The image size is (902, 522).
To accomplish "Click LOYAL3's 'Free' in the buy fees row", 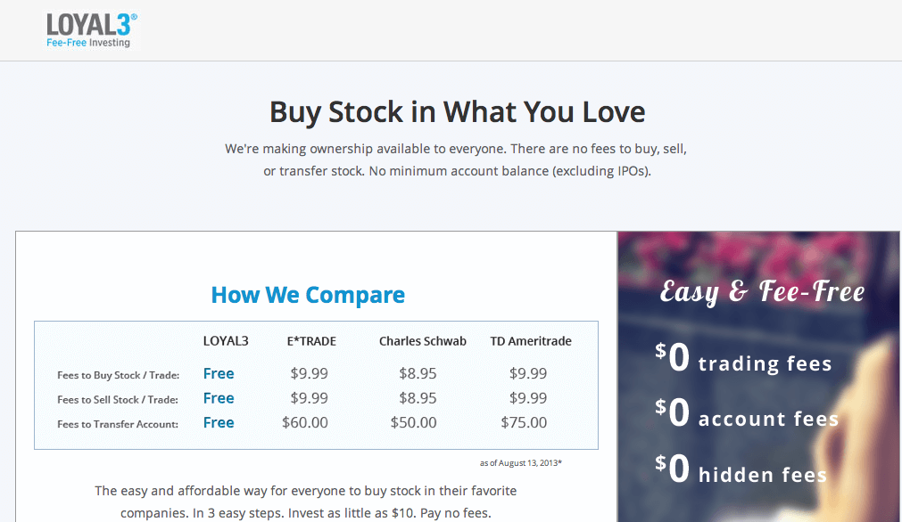I will [219, 374].
